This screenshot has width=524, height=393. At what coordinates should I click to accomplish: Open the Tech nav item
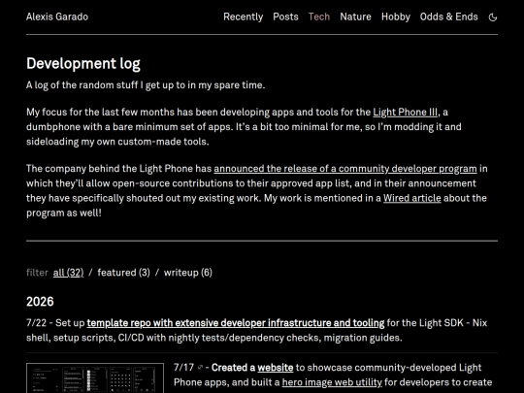tap(319, 16)
